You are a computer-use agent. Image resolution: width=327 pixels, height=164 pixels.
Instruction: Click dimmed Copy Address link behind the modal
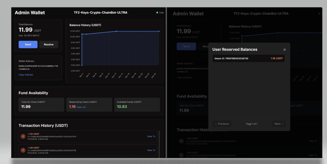[x=184, y=77]
